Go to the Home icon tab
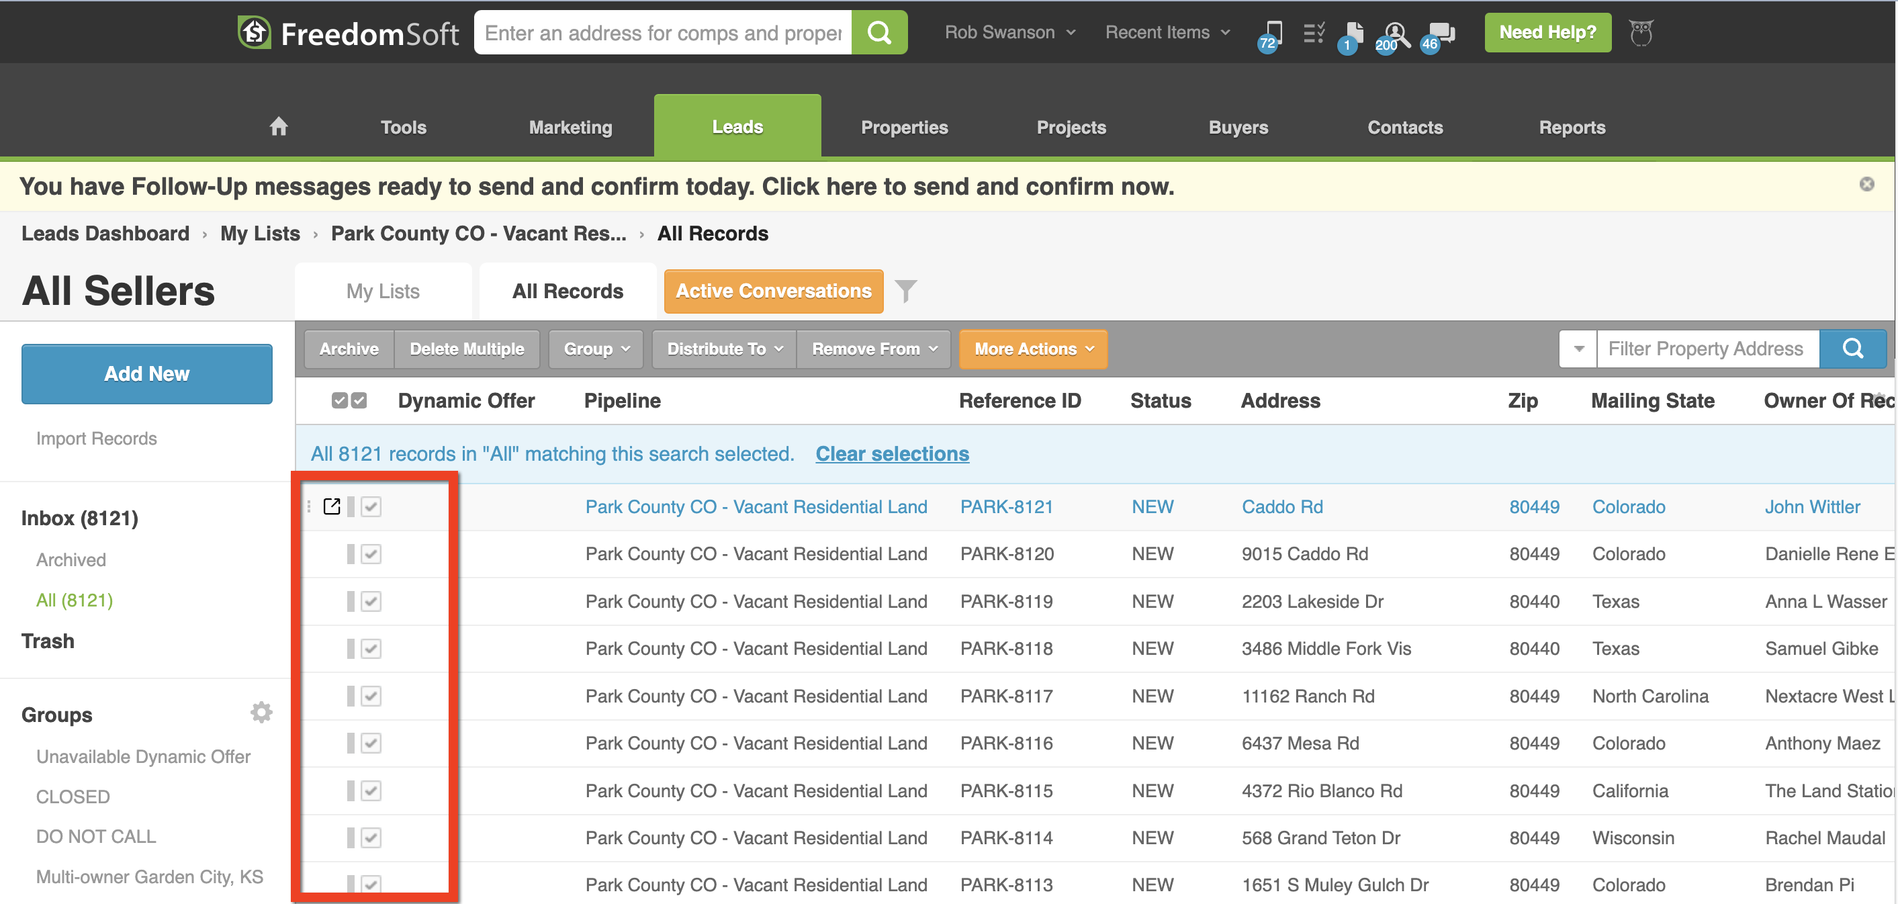 tap(279, 127)
